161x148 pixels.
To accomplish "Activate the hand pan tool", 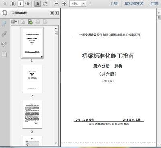I will point(45,4).
